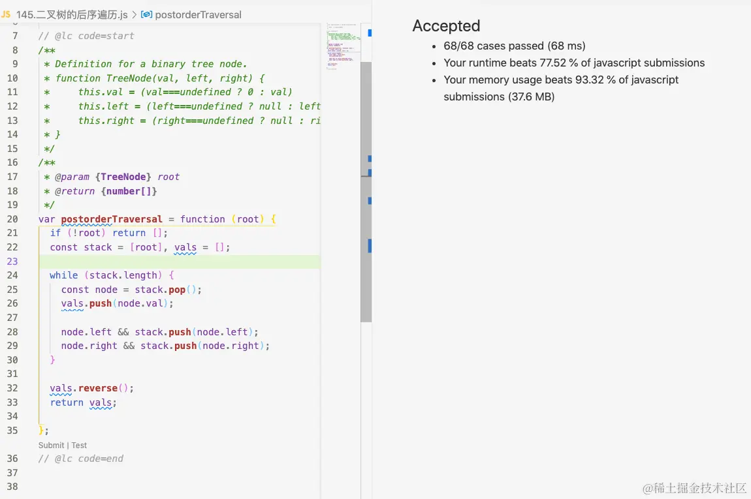Click 'Definition for a binary tree node' comment

tap(146, 64)
